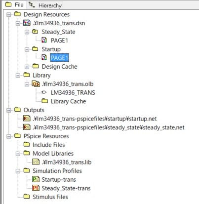
Task: Click the lm34936_trans.olb library file icon
Action: [36, 83]
